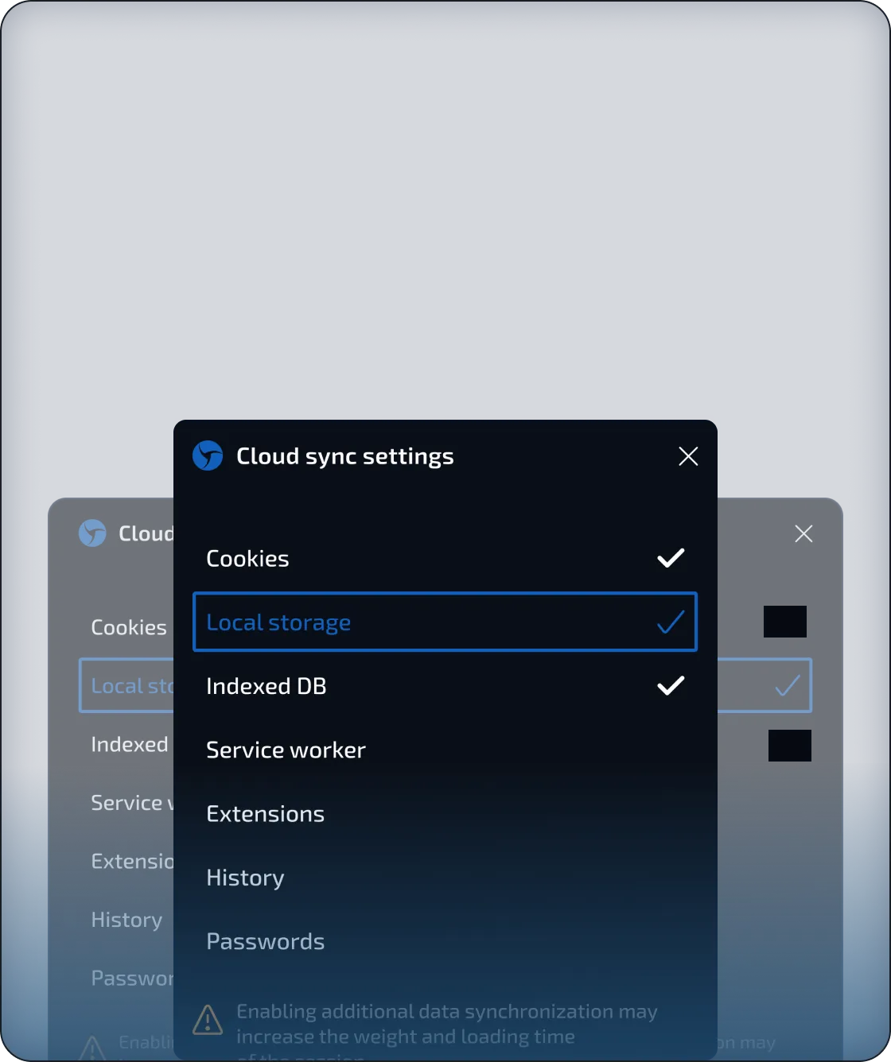Close the background Cloud dialog
This screenshot has height=1062, width=891.
tap(803, 533)
